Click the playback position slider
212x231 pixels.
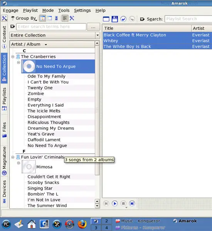pyautogui.click(x=175, y=204)
